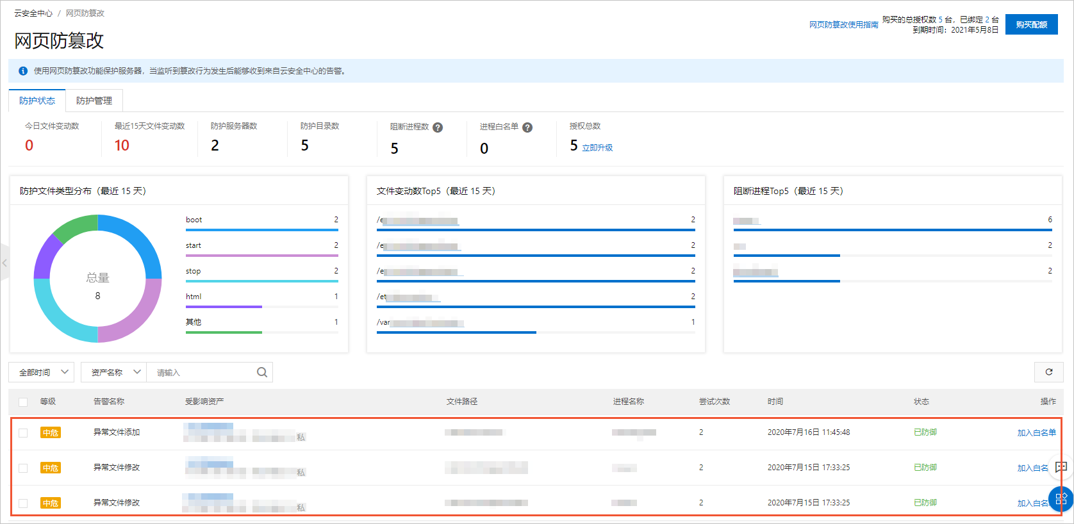The image size is (1074, 524).
Task: Switch to the 防护状态 tab
Action: pos(37,101)
